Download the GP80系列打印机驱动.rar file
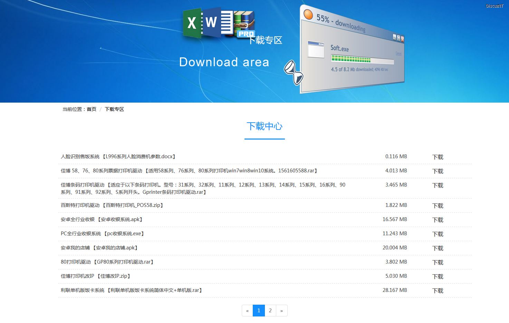The image size is (509, 323). [438, 262]
